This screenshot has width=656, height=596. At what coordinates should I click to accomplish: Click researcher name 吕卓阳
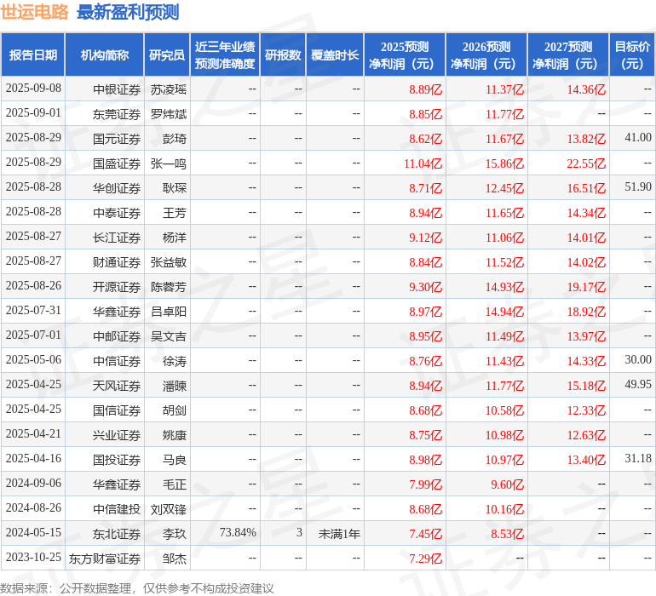click(168, 312)
